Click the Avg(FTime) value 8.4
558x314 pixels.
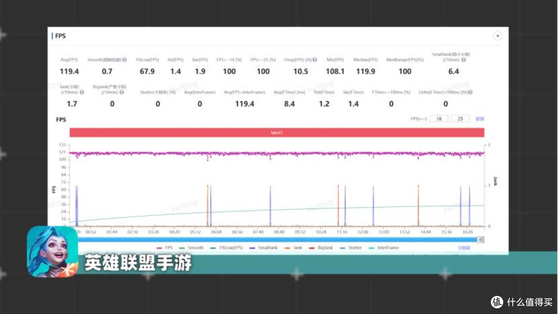pos(289,104)
